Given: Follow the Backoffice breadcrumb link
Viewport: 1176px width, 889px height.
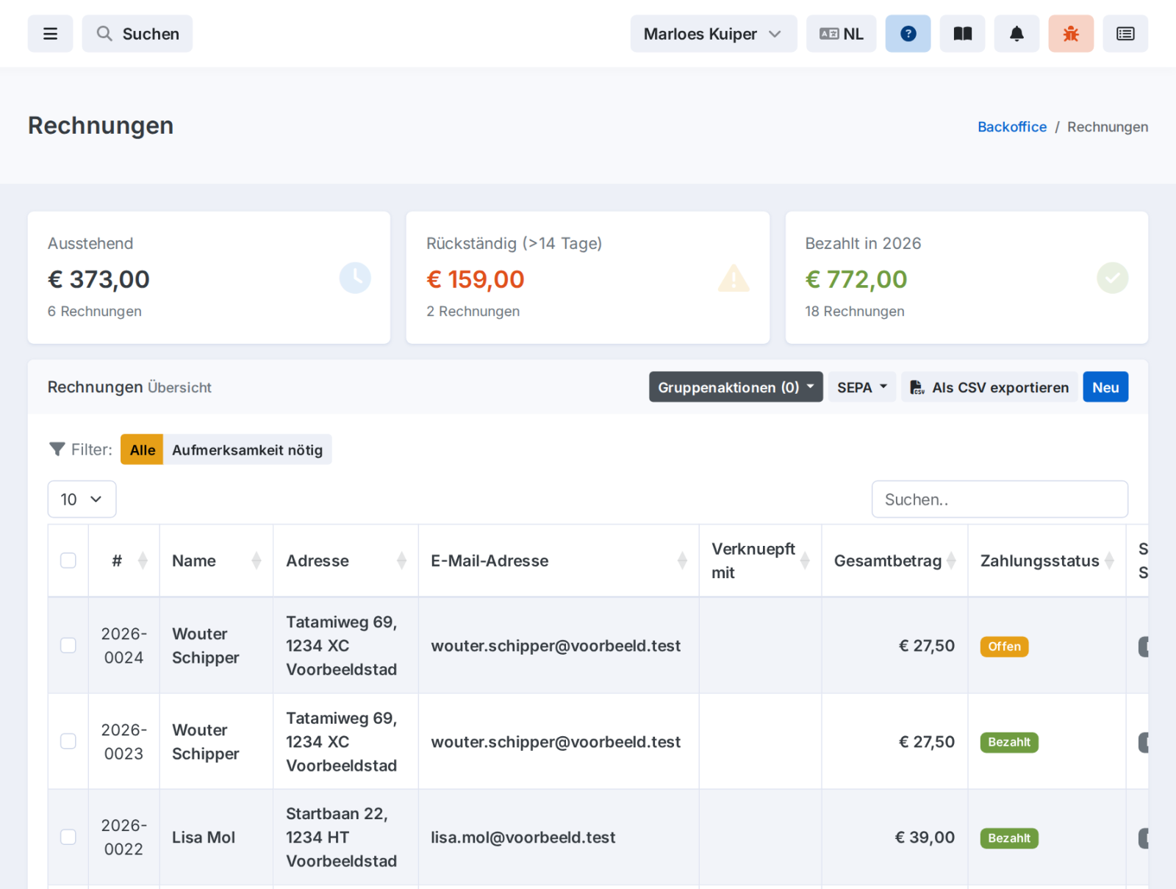Looking at the screenshot, I should point(1011,126).
